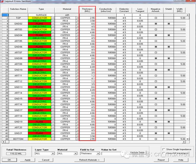Open the Report button
Screen dimensions: 196x164
[161, 160]
